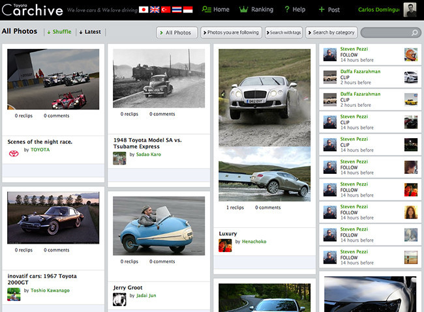
Task: Open the Ranking page
Action: (x=256, y=10)
